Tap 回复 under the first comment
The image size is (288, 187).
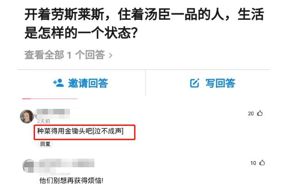point(45,144)
